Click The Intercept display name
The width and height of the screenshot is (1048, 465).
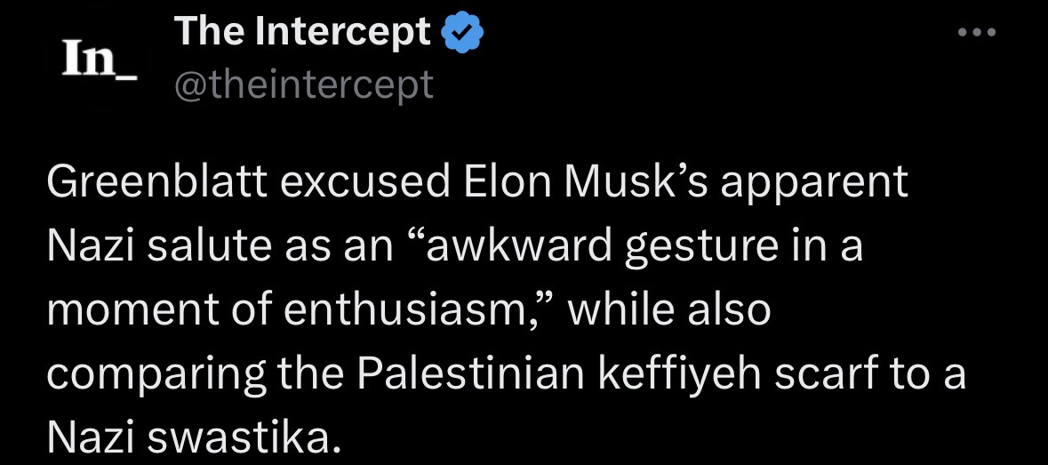[303, 34]
